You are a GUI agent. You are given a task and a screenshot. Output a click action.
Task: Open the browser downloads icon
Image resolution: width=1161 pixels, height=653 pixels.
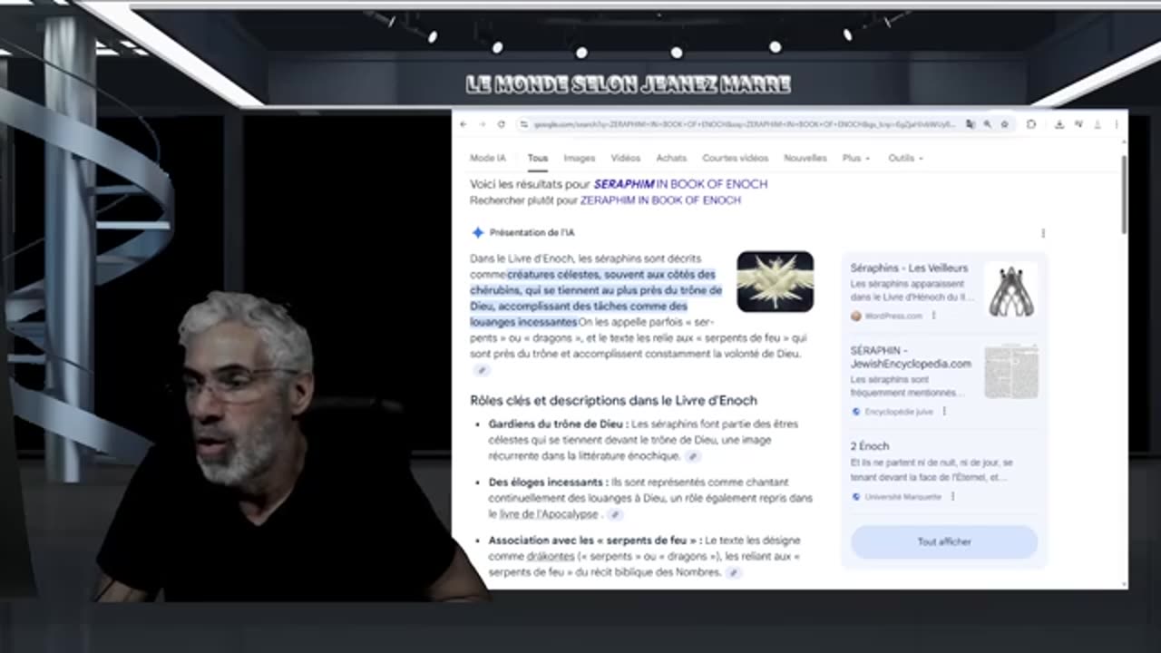pos(1059,124)
